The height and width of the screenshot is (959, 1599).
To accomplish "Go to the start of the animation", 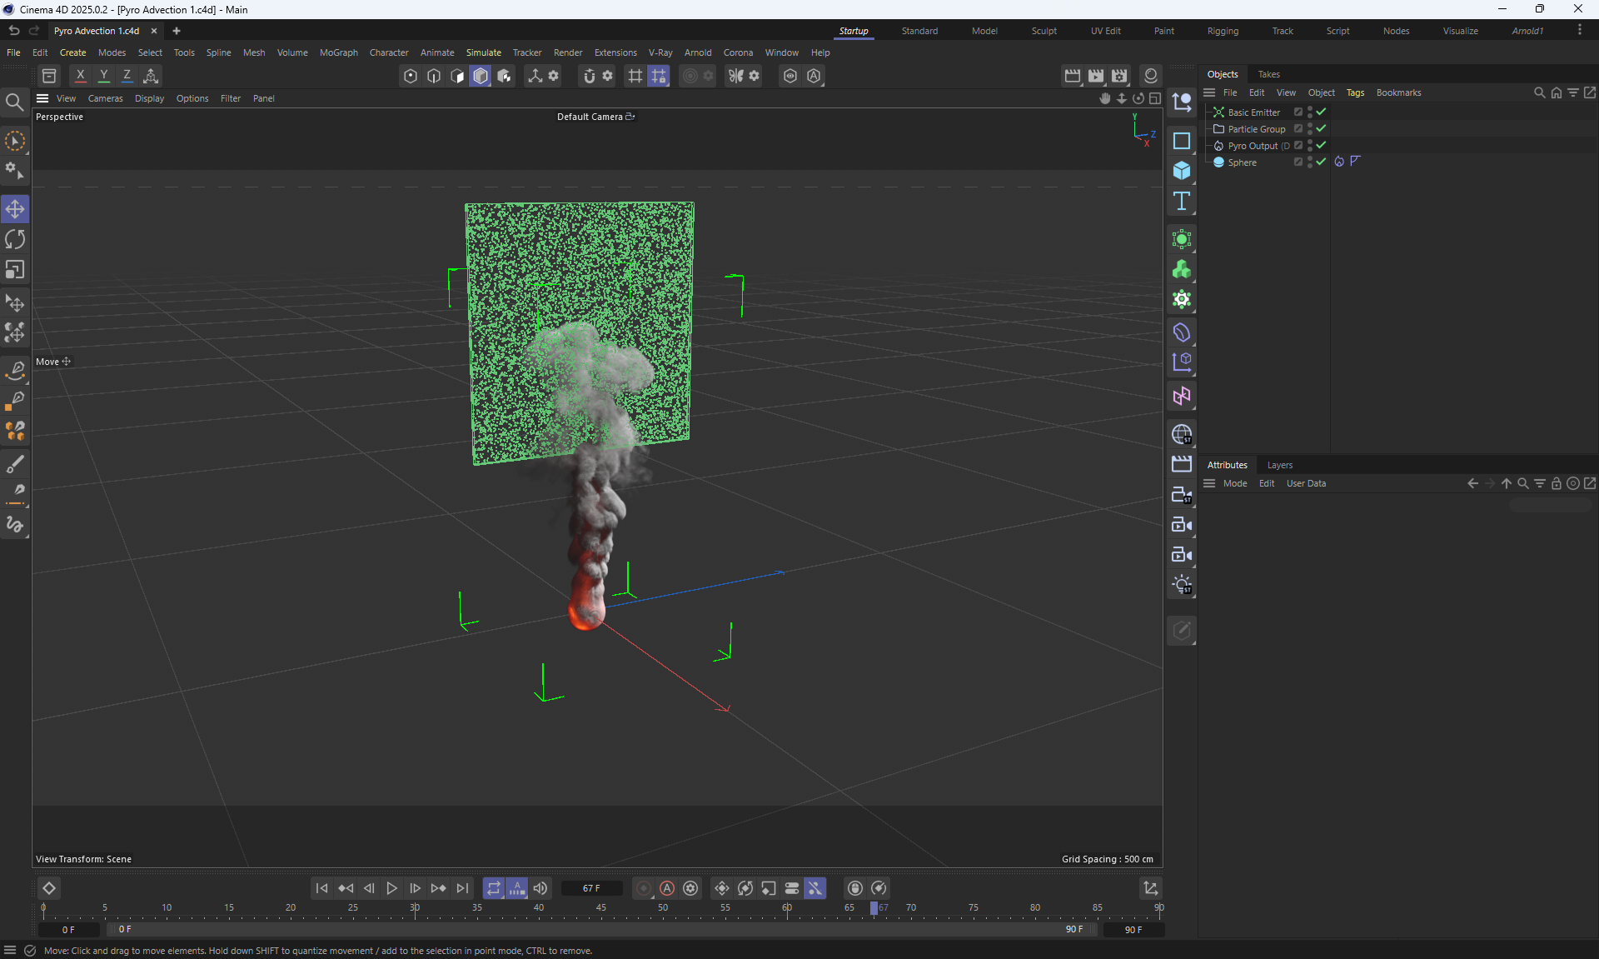I will pos(321,888).
